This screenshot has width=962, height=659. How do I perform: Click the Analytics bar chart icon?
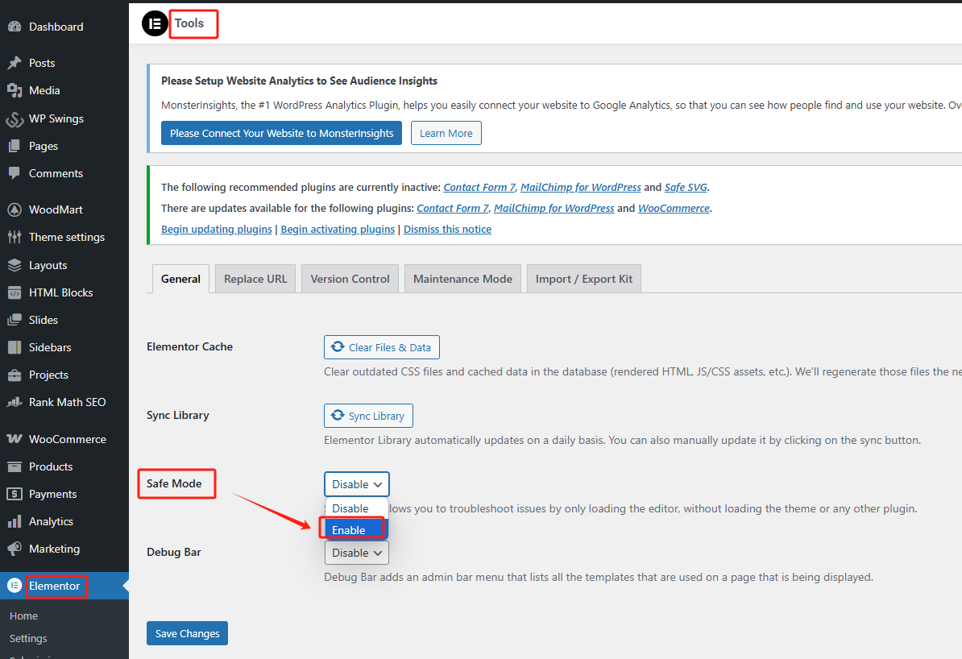14,521
